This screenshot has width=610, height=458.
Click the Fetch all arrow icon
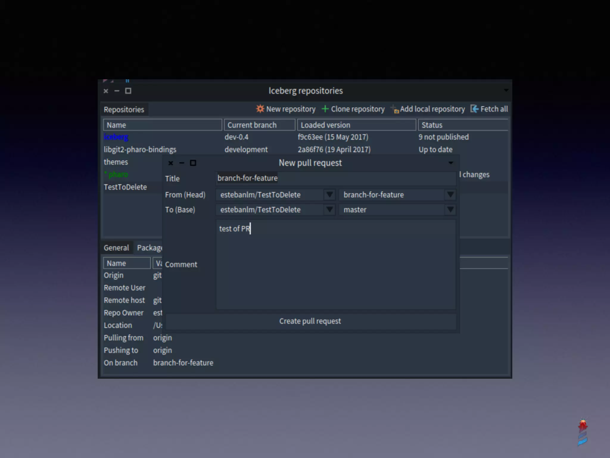[474, 109]
